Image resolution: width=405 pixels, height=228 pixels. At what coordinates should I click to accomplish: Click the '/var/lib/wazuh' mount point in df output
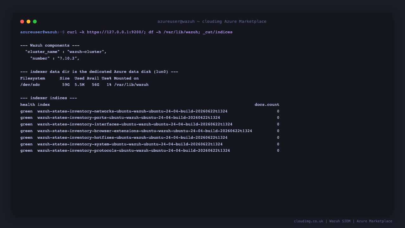[131, 85]
